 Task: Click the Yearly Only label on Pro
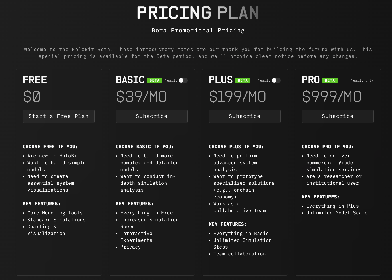(x=362, y=80)
